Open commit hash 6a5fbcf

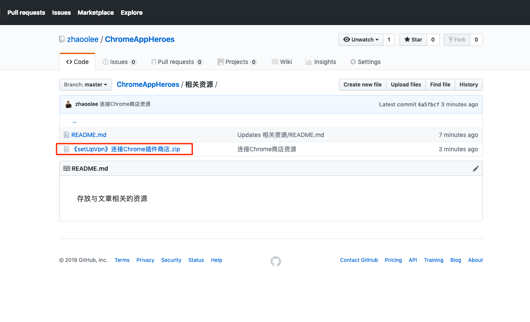(x=428, y=105)
